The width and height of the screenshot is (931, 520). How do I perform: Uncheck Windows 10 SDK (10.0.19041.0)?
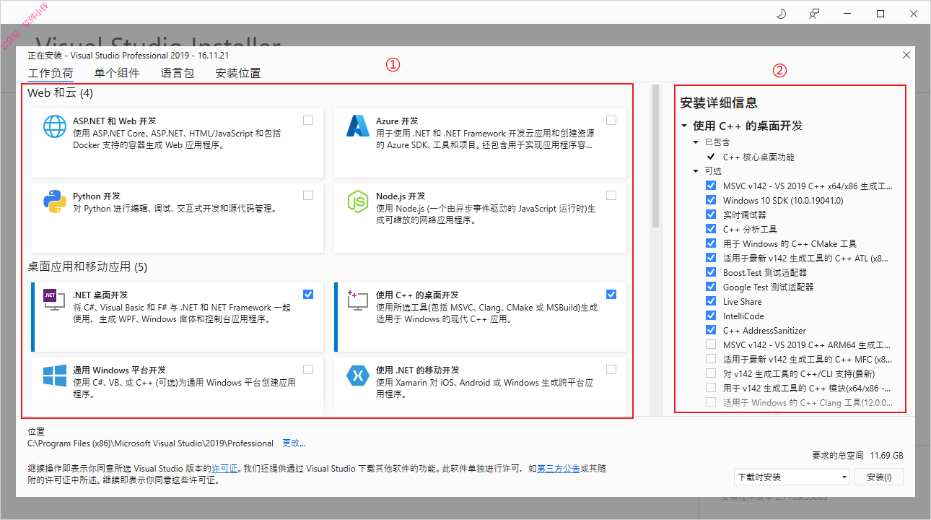point(711,200)
